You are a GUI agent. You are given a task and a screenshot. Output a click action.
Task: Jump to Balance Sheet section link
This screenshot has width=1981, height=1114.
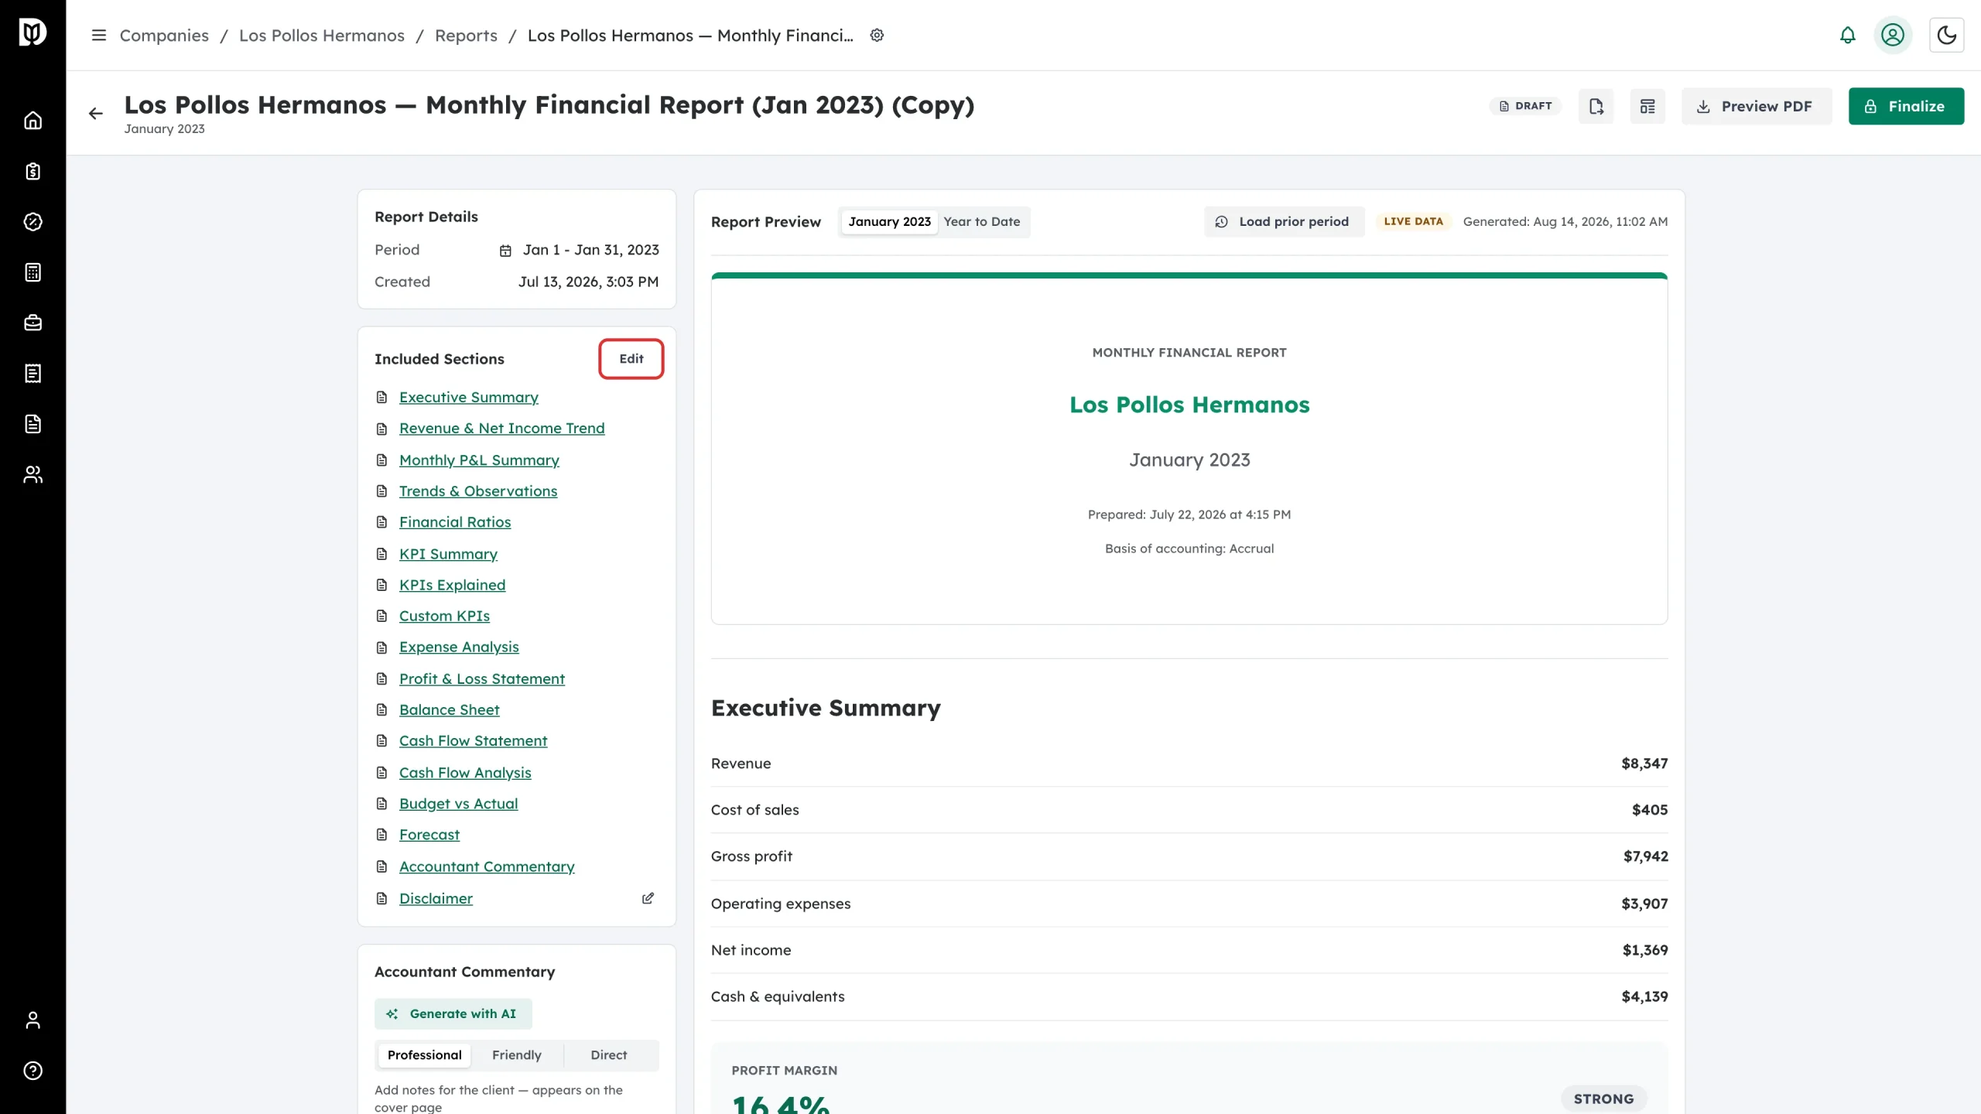[449, 710]
